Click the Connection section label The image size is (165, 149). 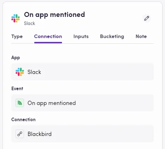[23, 119]
